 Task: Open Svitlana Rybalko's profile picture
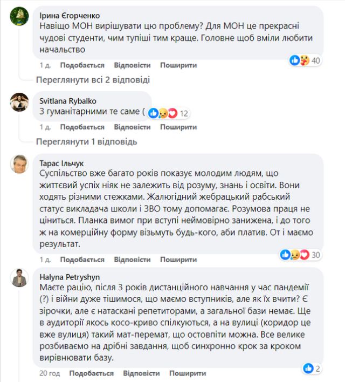click(x=19, y=101)
